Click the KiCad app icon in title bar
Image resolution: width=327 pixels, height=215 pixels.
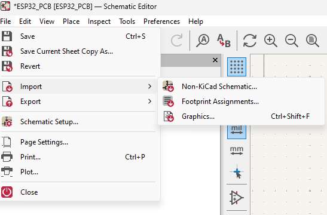(x=5, y=6)
